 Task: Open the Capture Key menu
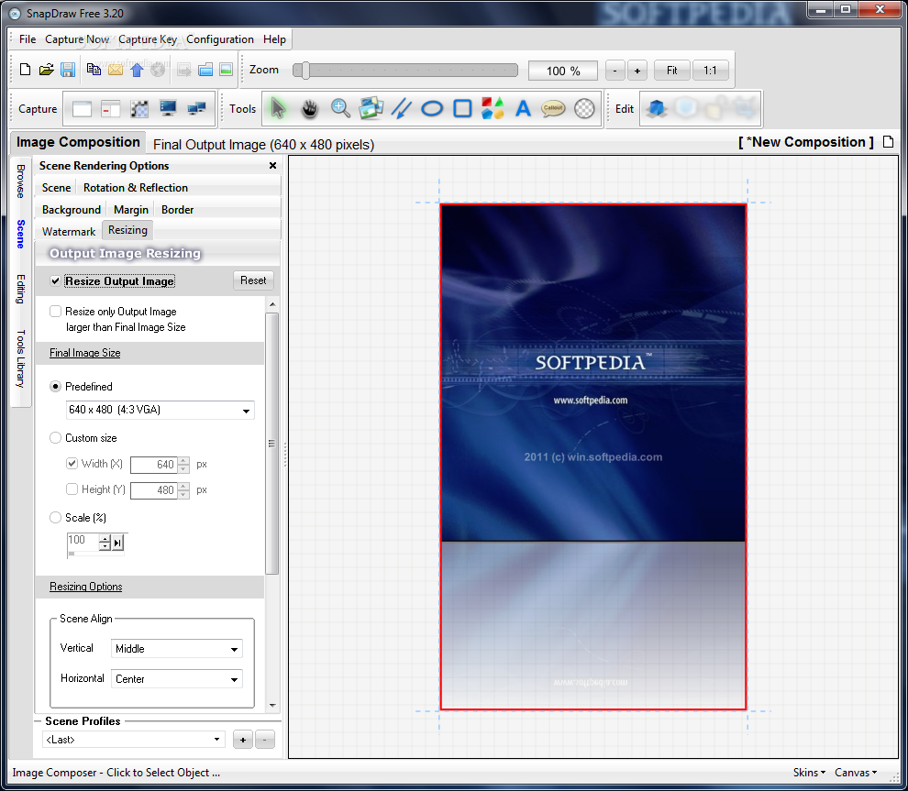tap(148, 39)
